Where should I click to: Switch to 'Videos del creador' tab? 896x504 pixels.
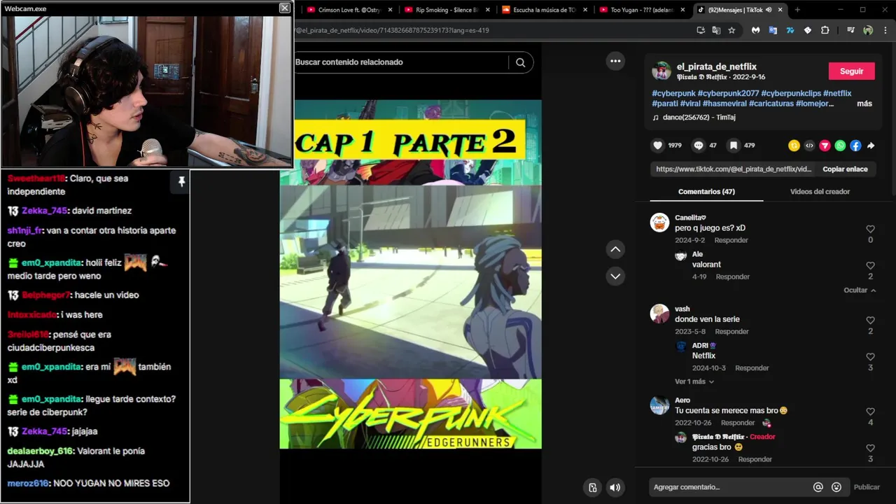pos(820,192)
